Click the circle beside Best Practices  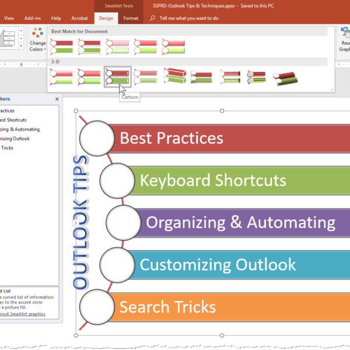coord(97,138)
